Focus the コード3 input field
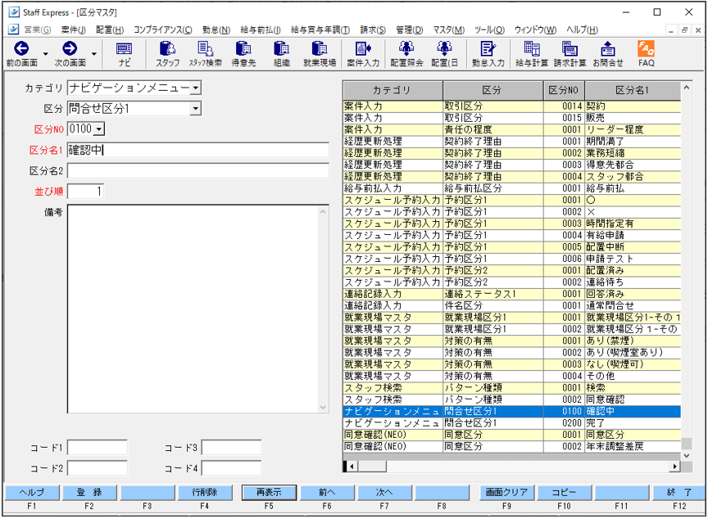This screenshot has width=708, height=519. [x=231, y=448]
